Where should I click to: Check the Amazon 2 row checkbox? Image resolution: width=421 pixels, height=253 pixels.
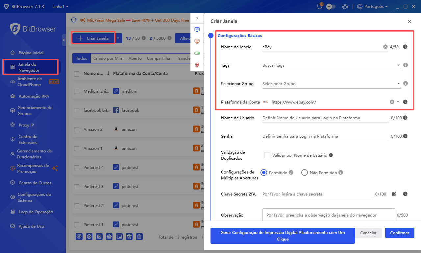[x=77, y=129]
